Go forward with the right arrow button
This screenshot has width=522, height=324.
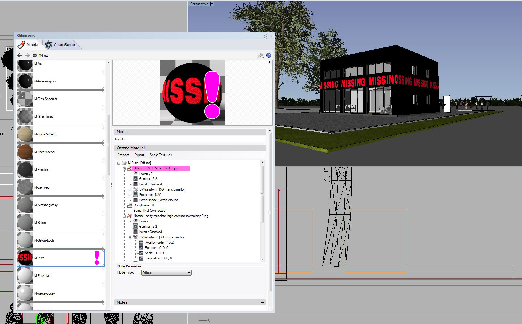[27, 55]
